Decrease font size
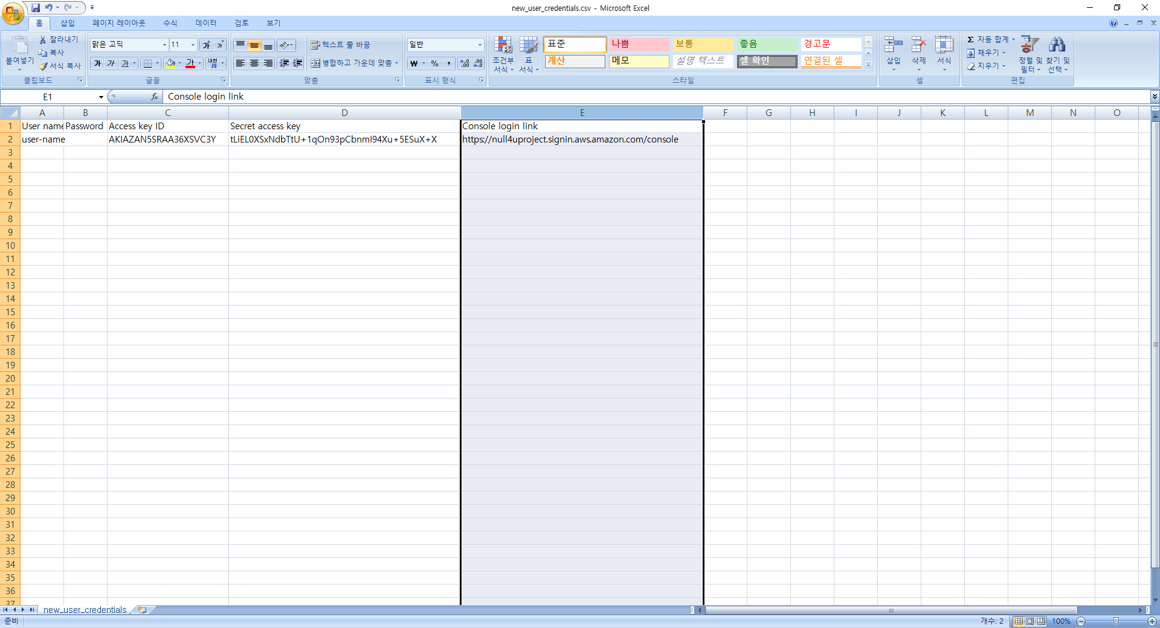 coord(220,45)
